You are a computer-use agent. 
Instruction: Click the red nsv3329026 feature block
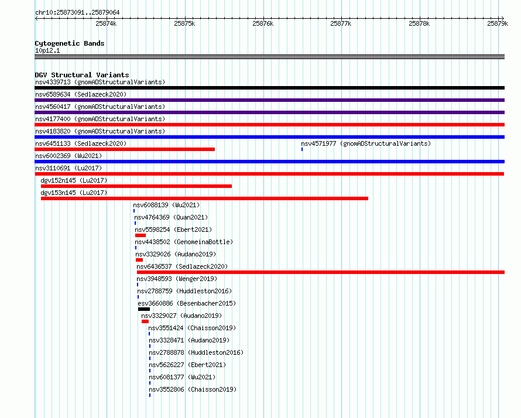139,260
